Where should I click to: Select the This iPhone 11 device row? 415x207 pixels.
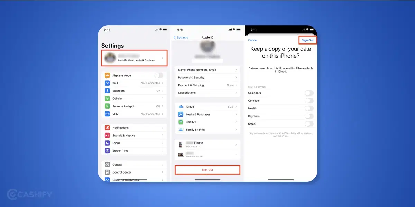pos(207,144)
